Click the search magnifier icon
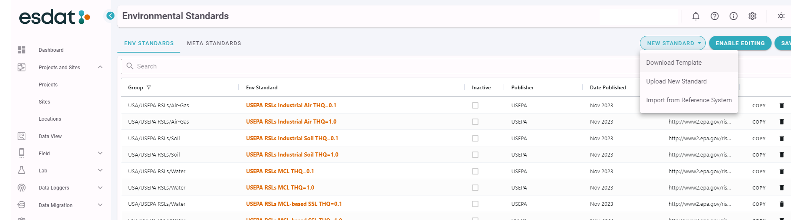The image size is (803, 220). (x=130, y=66)
